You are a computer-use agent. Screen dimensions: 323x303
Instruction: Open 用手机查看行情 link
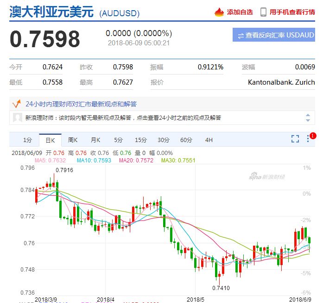click(x=292, y=12)
